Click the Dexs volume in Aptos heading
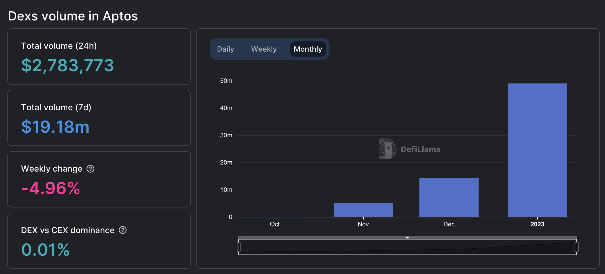Viewport: 605px width, 274px height. [73, 16]
